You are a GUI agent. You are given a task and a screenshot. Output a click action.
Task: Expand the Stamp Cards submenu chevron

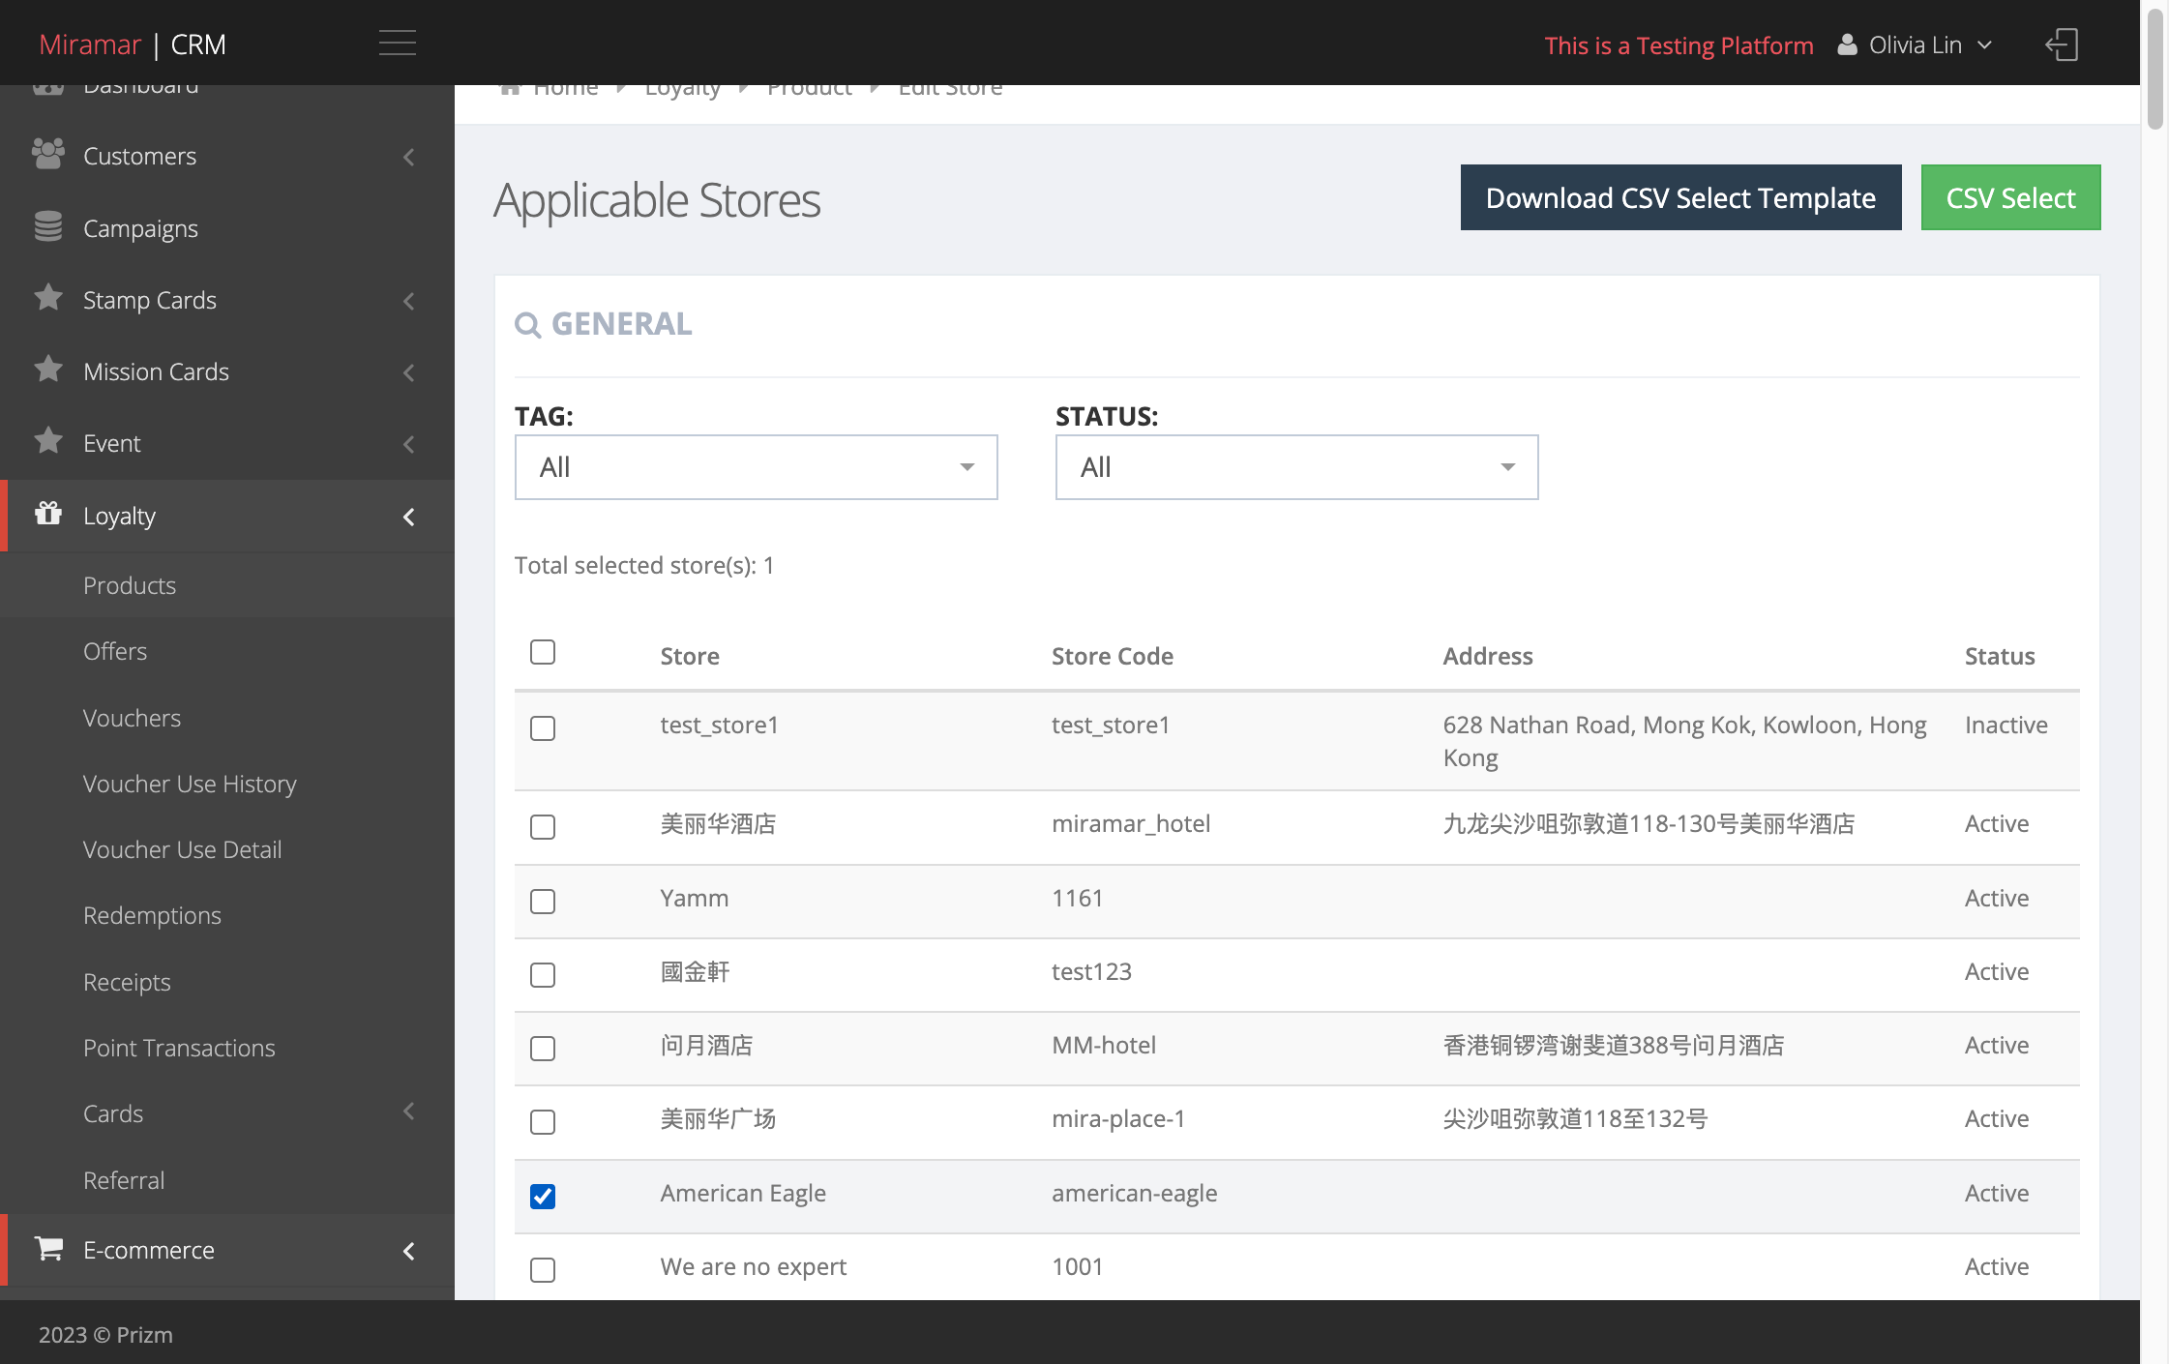coord(409,301)
